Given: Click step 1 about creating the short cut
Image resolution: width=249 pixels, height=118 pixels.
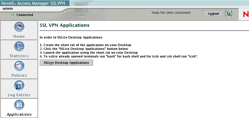Looking at the screenshot, I should (x=85, y=45).
